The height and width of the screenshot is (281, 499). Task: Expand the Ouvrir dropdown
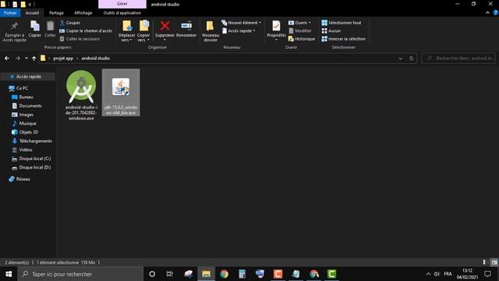[299, 23]
